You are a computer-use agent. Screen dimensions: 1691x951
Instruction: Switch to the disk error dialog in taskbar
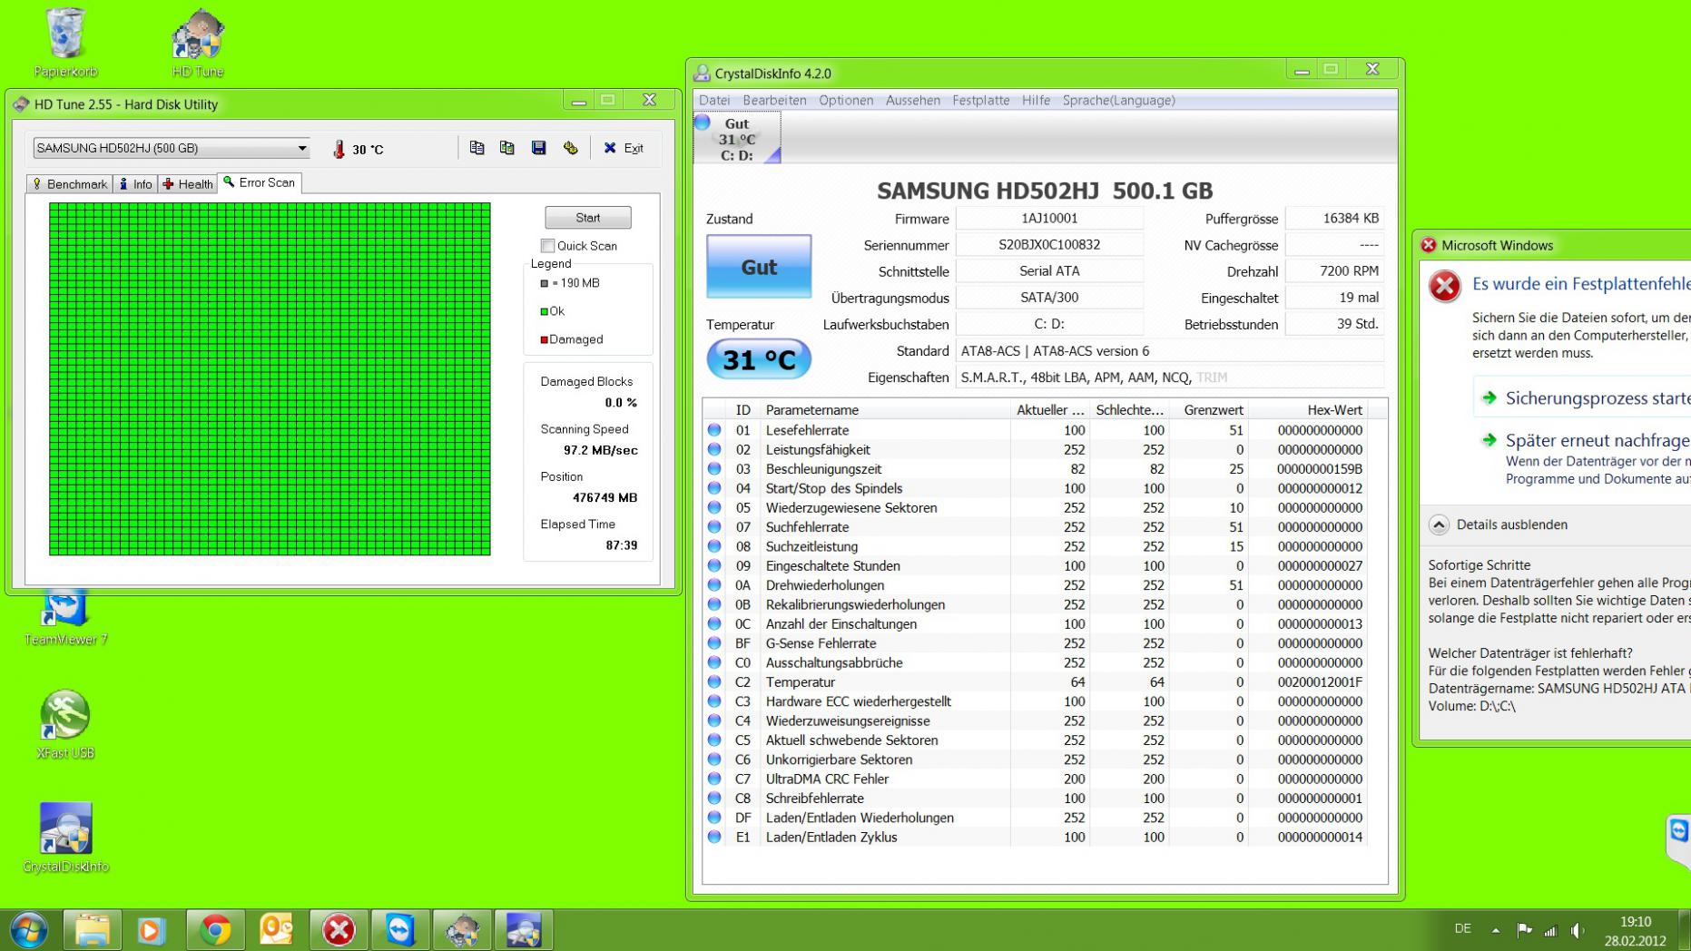(x=339, y=930)
